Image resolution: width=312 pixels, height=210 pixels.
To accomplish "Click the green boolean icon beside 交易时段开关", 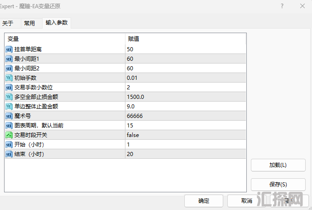I will point(9,135).
